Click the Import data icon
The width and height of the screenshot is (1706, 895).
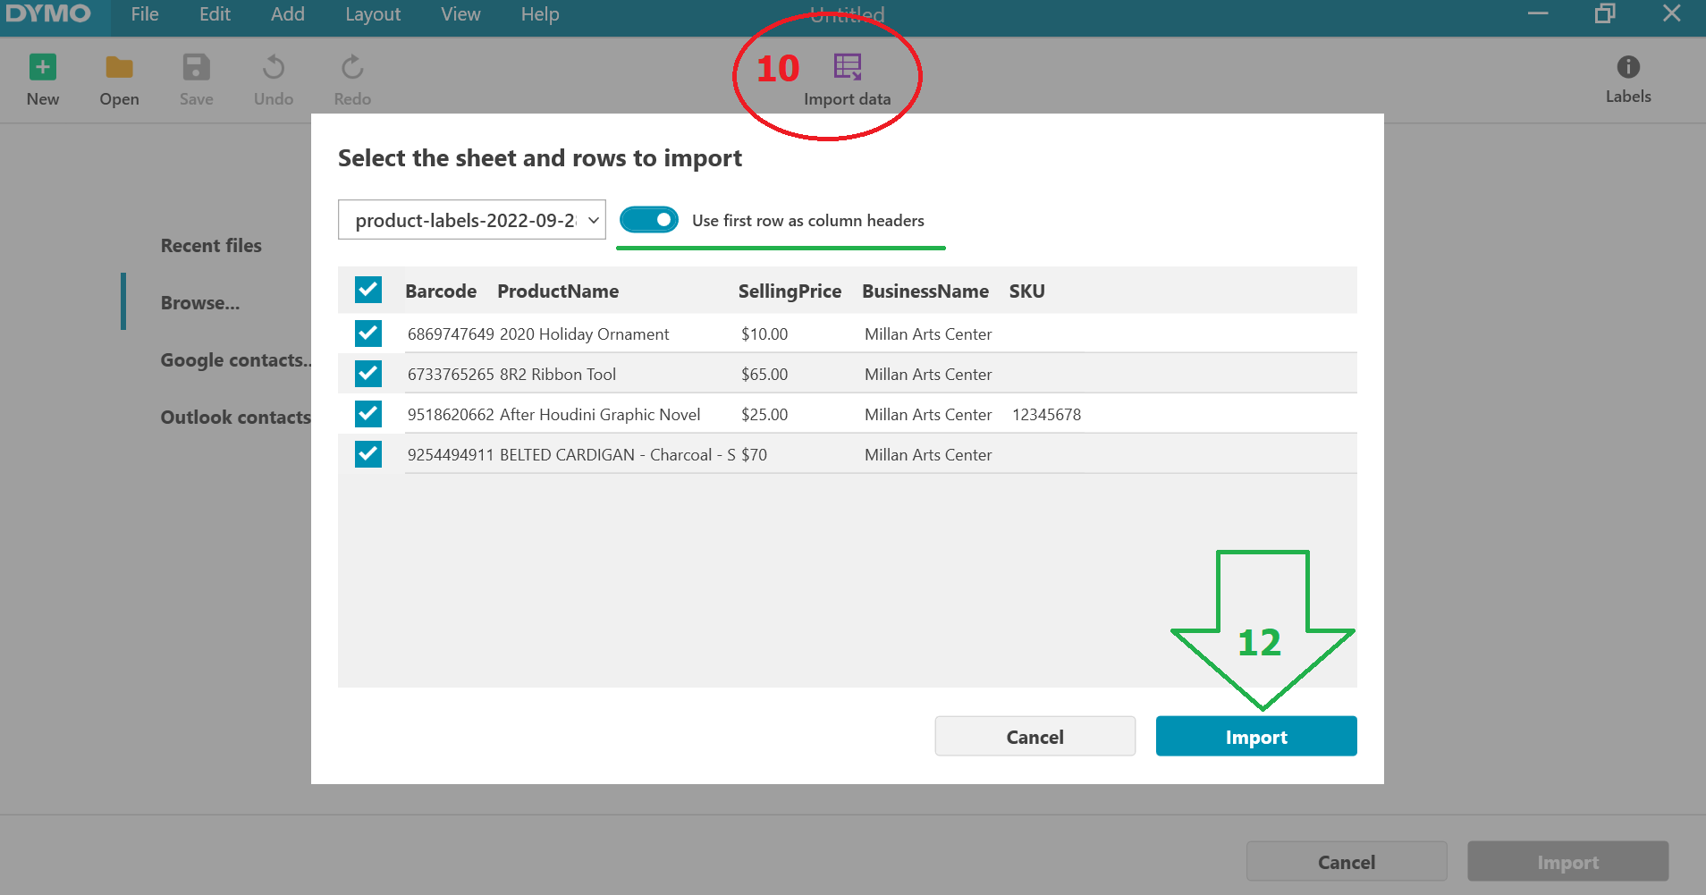click(847, 68)
